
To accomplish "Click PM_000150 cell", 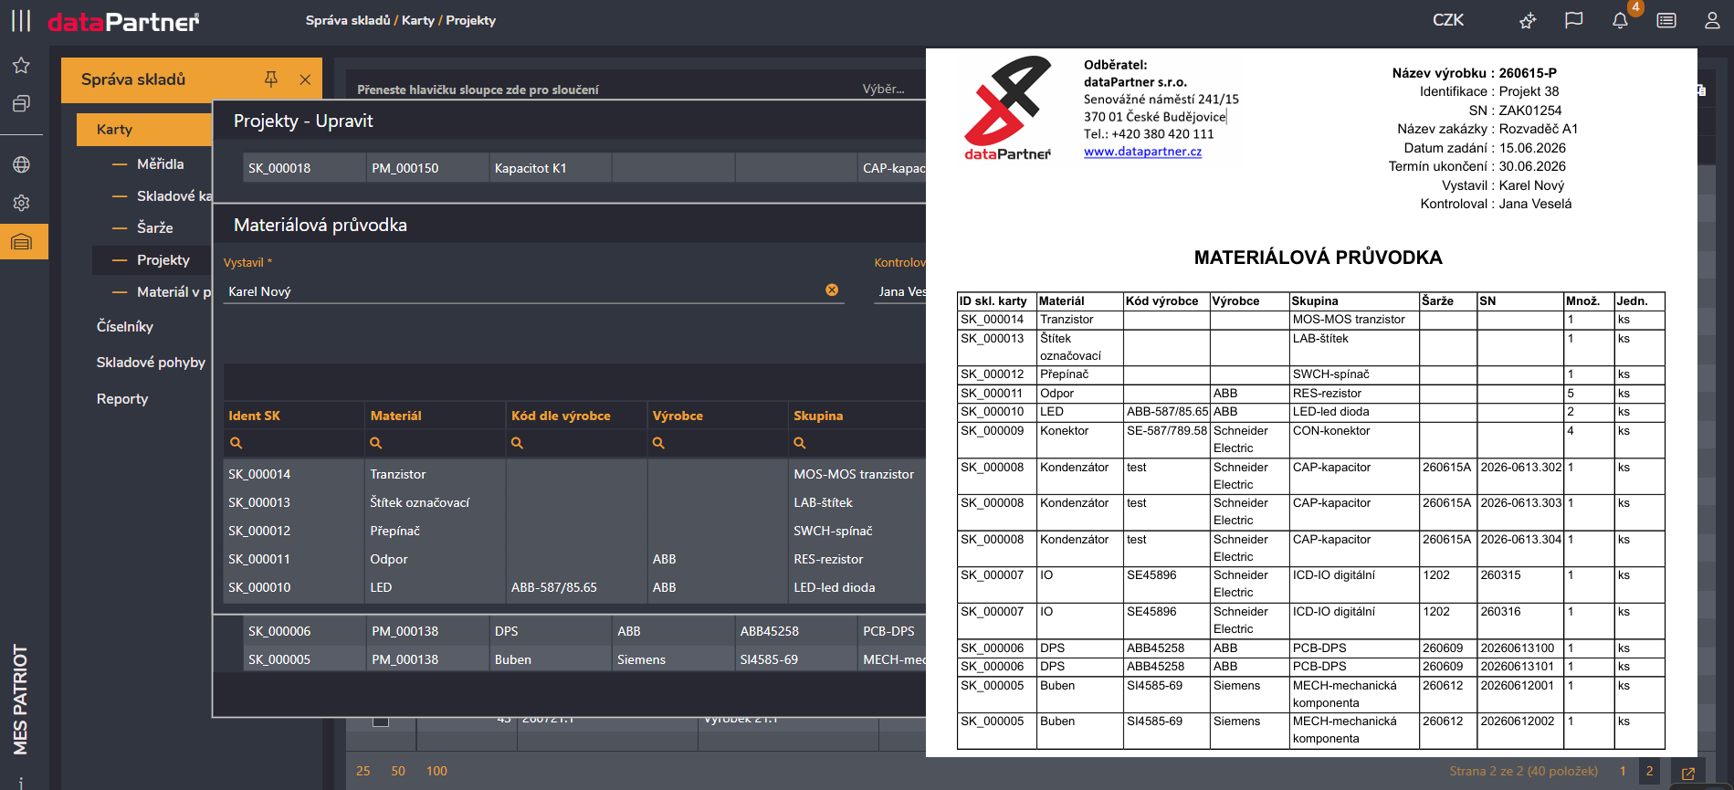I will pyautogui.click(x=427, y=168).
